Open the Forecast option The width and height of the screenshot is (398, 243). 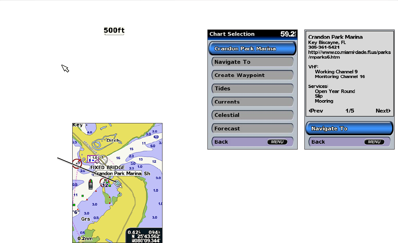coord(252,129)
